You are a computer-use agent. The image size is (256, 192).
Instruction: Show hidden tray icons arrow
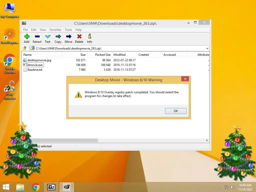coord(220,187)
